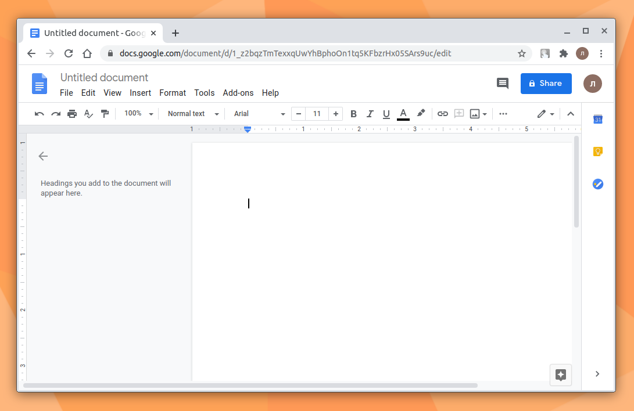Click the blue Share button

[x=546, y=84]
